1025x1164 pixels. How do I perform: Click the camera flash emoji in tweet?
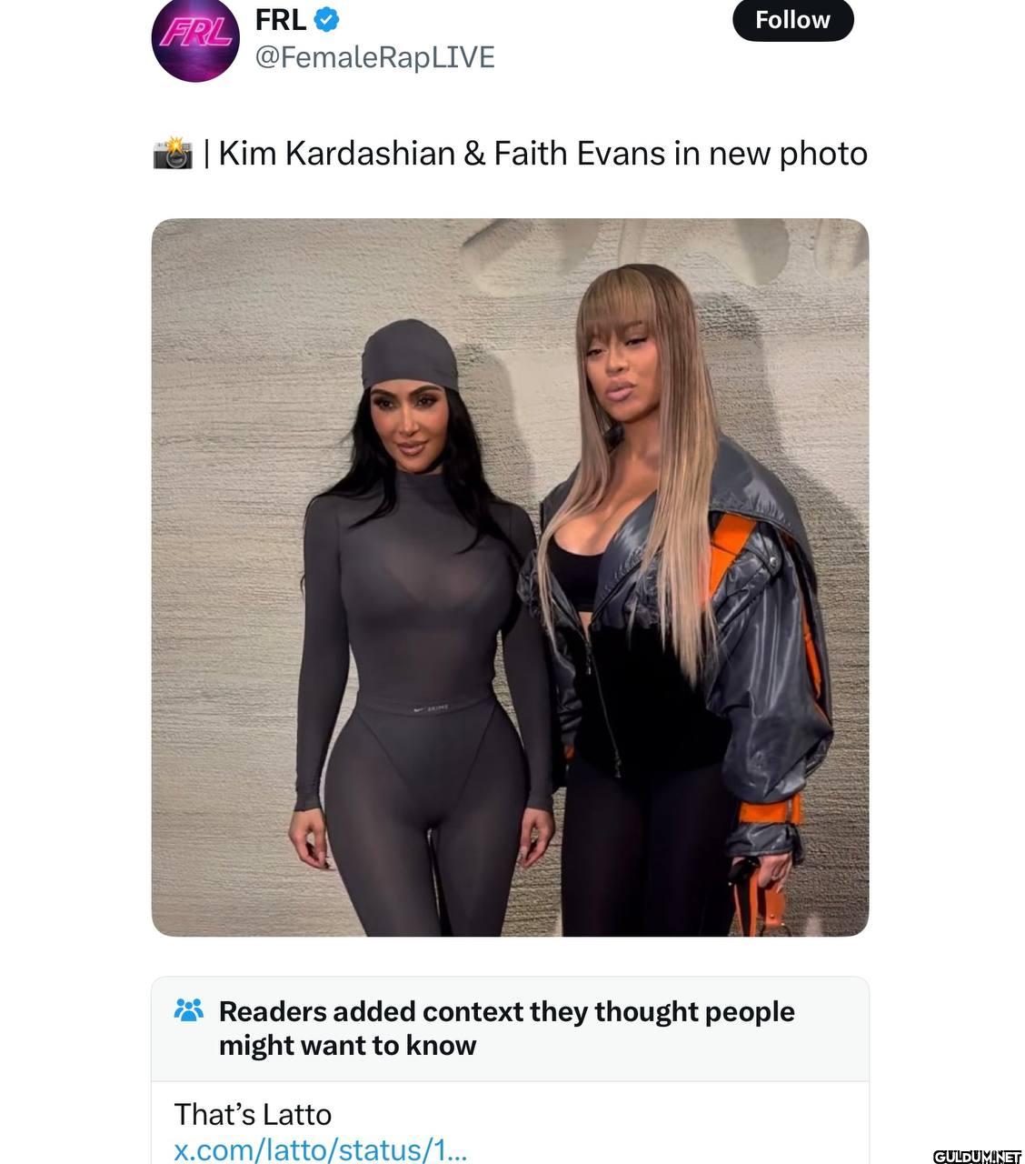tap(173, 154)
